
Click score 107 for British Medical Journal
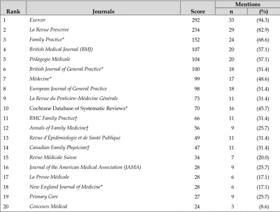[x=196, y=50]
